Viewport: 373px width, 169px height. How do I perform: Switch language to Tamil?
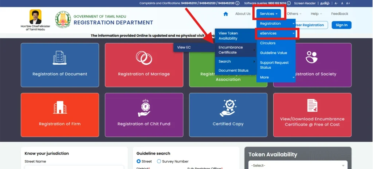coord(325,3)
